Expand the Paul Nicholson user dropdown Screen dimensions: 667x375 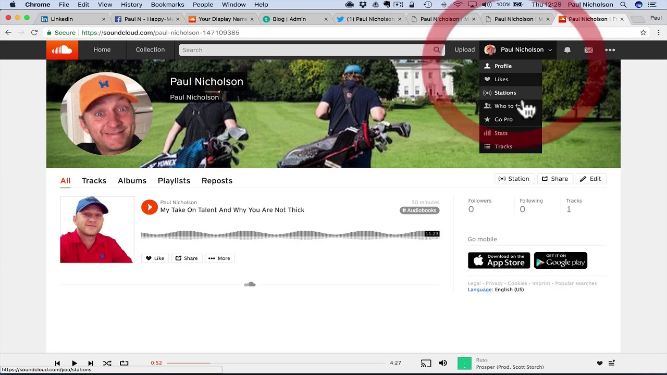(518, 50)
